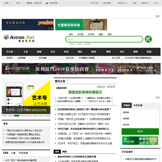Screen dimensions: 162x162
Task: Open the 按价格 dropdown
Action: [x=140, y=125]
